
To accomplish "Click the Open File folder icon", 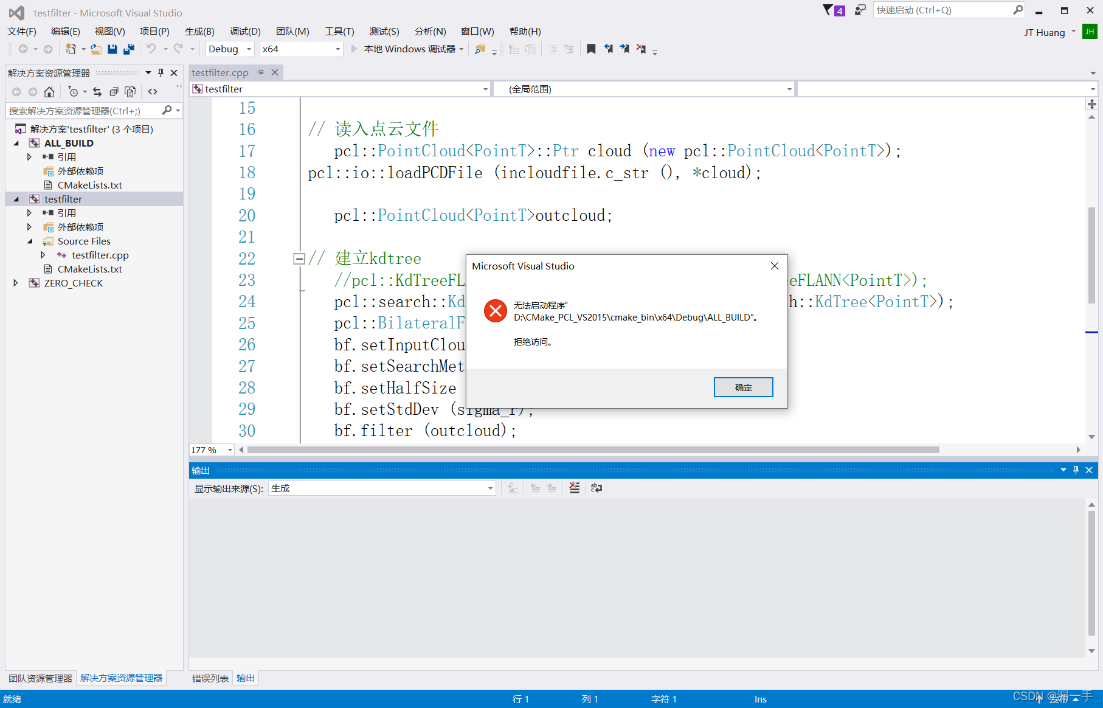I will coord(96,49).
